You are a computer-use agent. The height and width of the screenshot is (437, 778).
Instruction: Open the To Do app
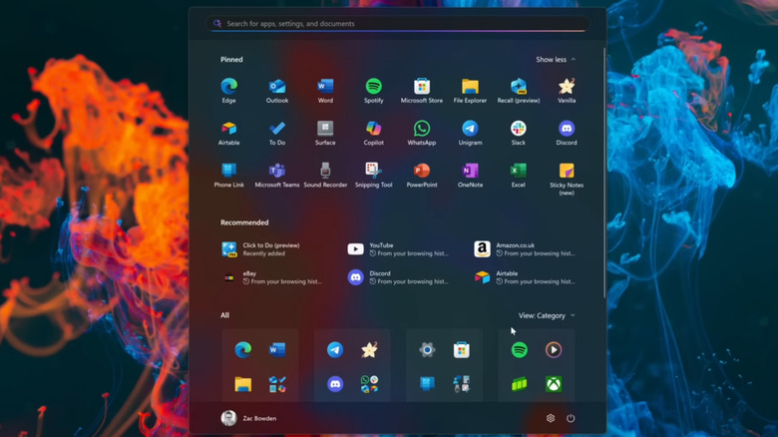(277, 133)
